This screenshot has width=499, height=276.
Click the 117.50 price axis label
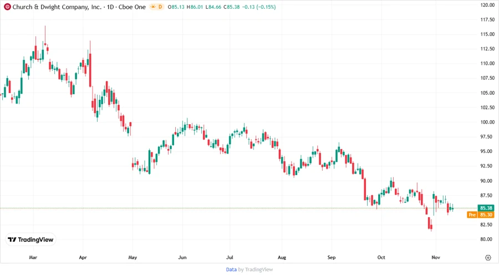pos(487,19)
